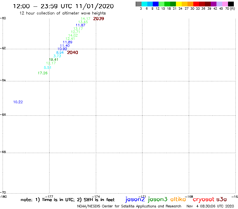This screenshot has height=209, width=238.
Task: Select the longitude label -174
Action: (x=96, y=197)
